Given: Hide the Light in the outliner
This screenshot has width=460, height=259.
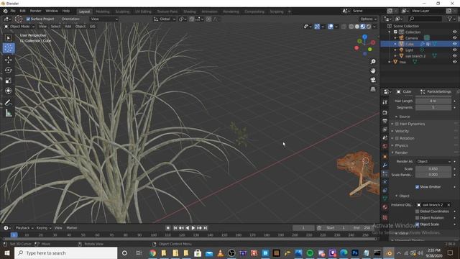Looking at the screenshot, I should [x=454, y=50].
